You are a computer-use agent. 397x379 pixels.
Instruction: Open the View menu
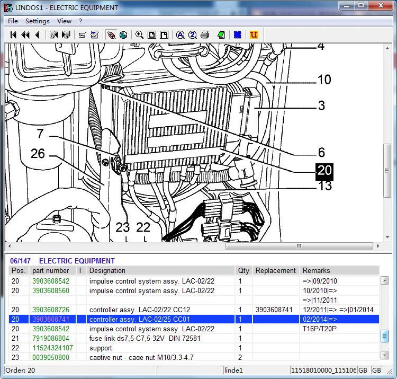[x=64, y=21]
